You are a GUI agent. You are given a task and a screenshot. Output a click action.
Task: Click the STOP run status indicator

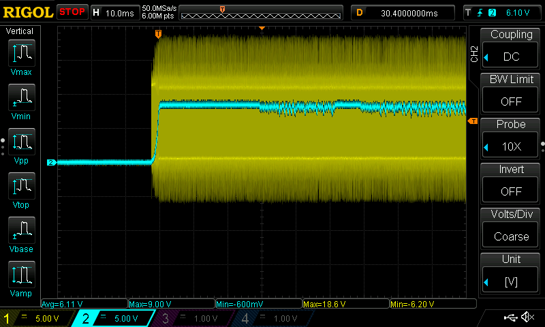tap(72, 12)
